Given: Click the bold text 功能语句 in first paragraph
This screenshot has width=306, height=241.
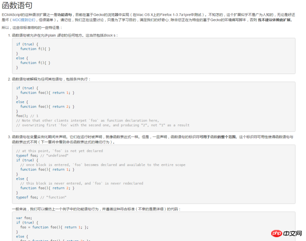Looking at the screenshot, I should pyautogui.click(x=64, y=15).
